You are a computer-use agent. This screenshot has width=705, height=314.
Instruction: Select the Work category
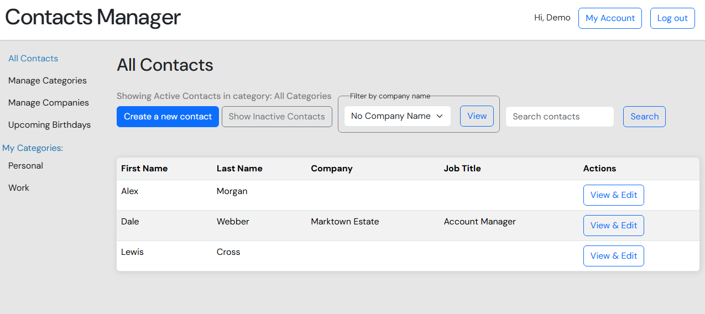pyautogui.click(x=19, y=188)
